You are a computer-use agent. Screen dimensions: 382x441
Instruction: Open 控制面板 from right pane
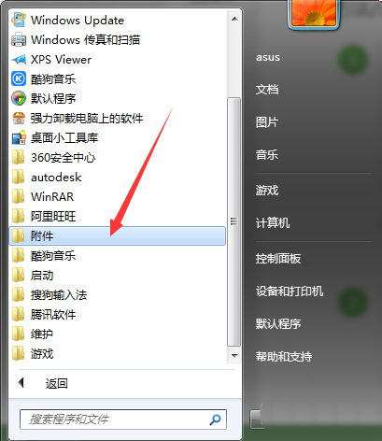(278, 259)
